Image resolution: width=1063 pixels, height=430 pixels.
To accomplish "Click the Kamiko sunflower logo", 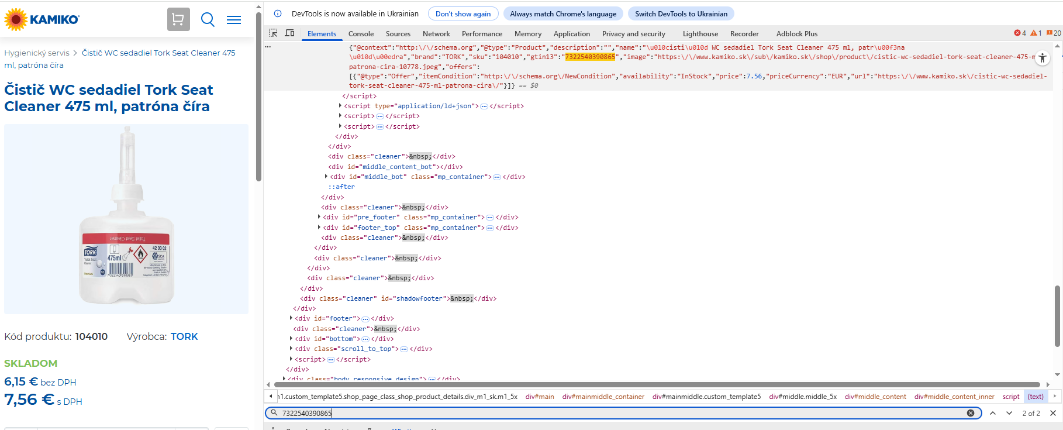I will pyautogui.click(x=42, y=19).
